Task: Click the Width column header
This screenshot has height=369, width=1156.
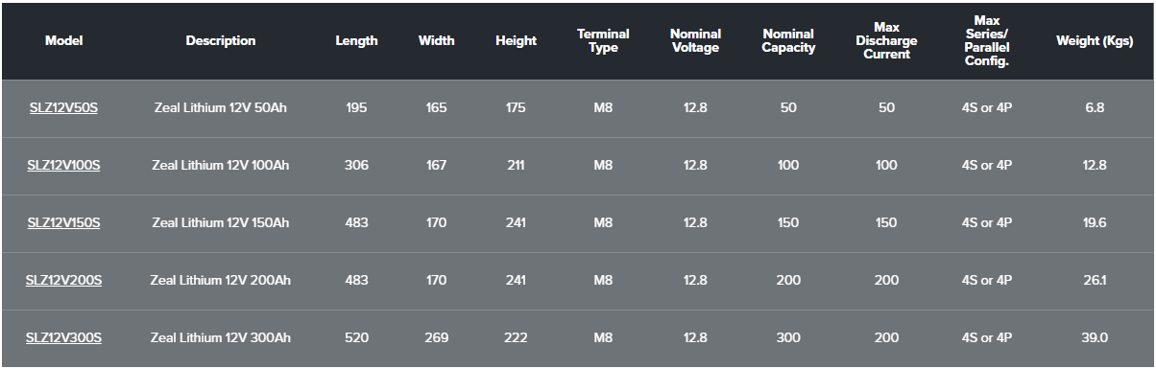Action: coord(437,41)
